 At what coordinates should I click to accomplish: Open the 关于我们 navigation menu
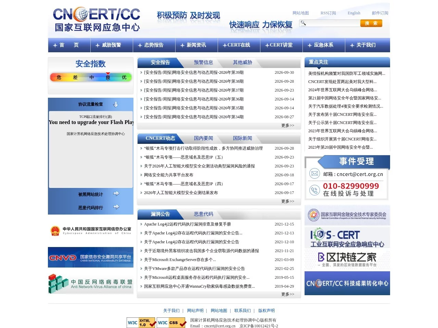pos(366,45)
